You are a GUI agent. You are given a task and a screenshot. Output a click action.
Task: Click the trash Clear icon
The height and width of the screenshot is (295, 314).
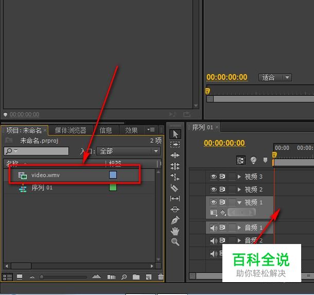[x=161, y=277]
